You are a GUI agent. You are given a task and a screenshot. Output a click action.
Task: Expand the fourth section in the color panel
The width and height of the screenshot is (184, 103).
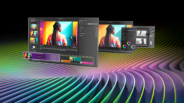79,34
